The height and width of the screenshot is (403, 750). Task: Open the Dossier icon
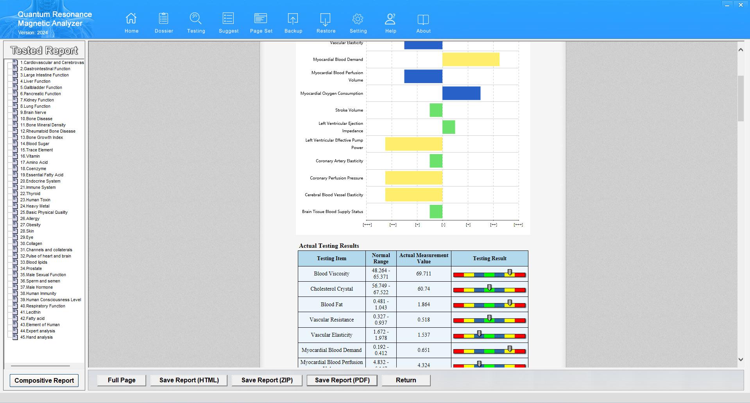tap(163, 18)
